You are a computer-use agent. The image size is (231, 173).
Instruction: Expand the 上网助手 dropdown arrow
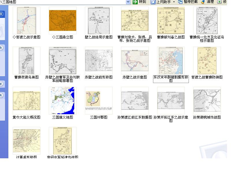coord(174,2)
